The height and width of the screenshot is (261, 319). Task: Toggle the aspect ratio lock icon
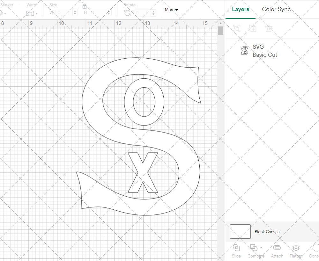[x=84, y=6]
